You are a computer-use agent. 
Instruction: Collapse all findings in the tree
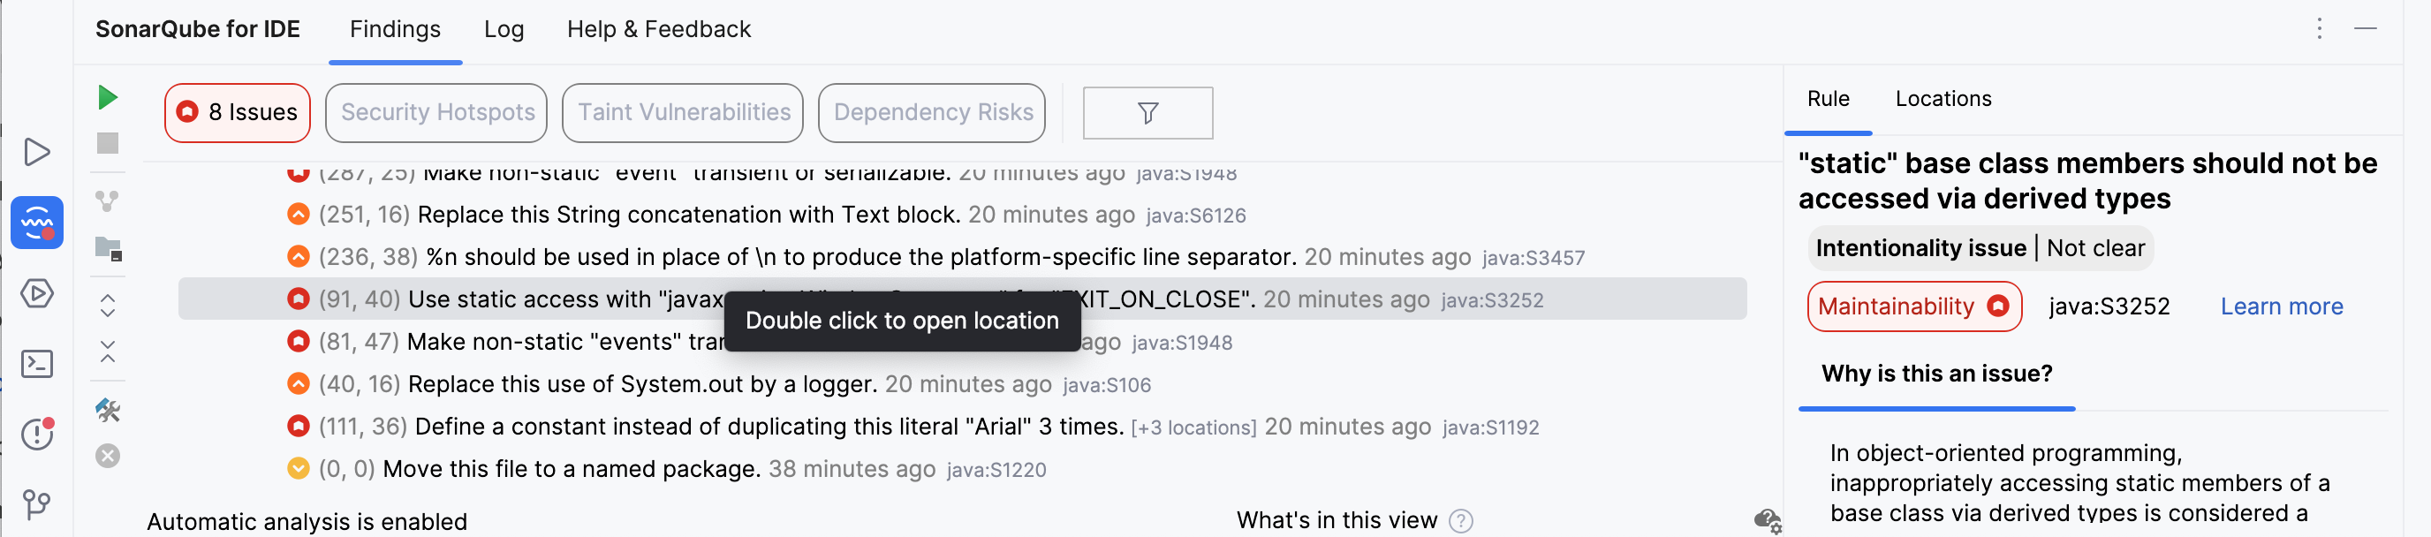tap(108, 352)
